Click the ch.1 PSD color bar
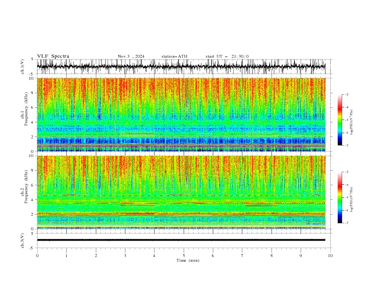 click(340, 120)
